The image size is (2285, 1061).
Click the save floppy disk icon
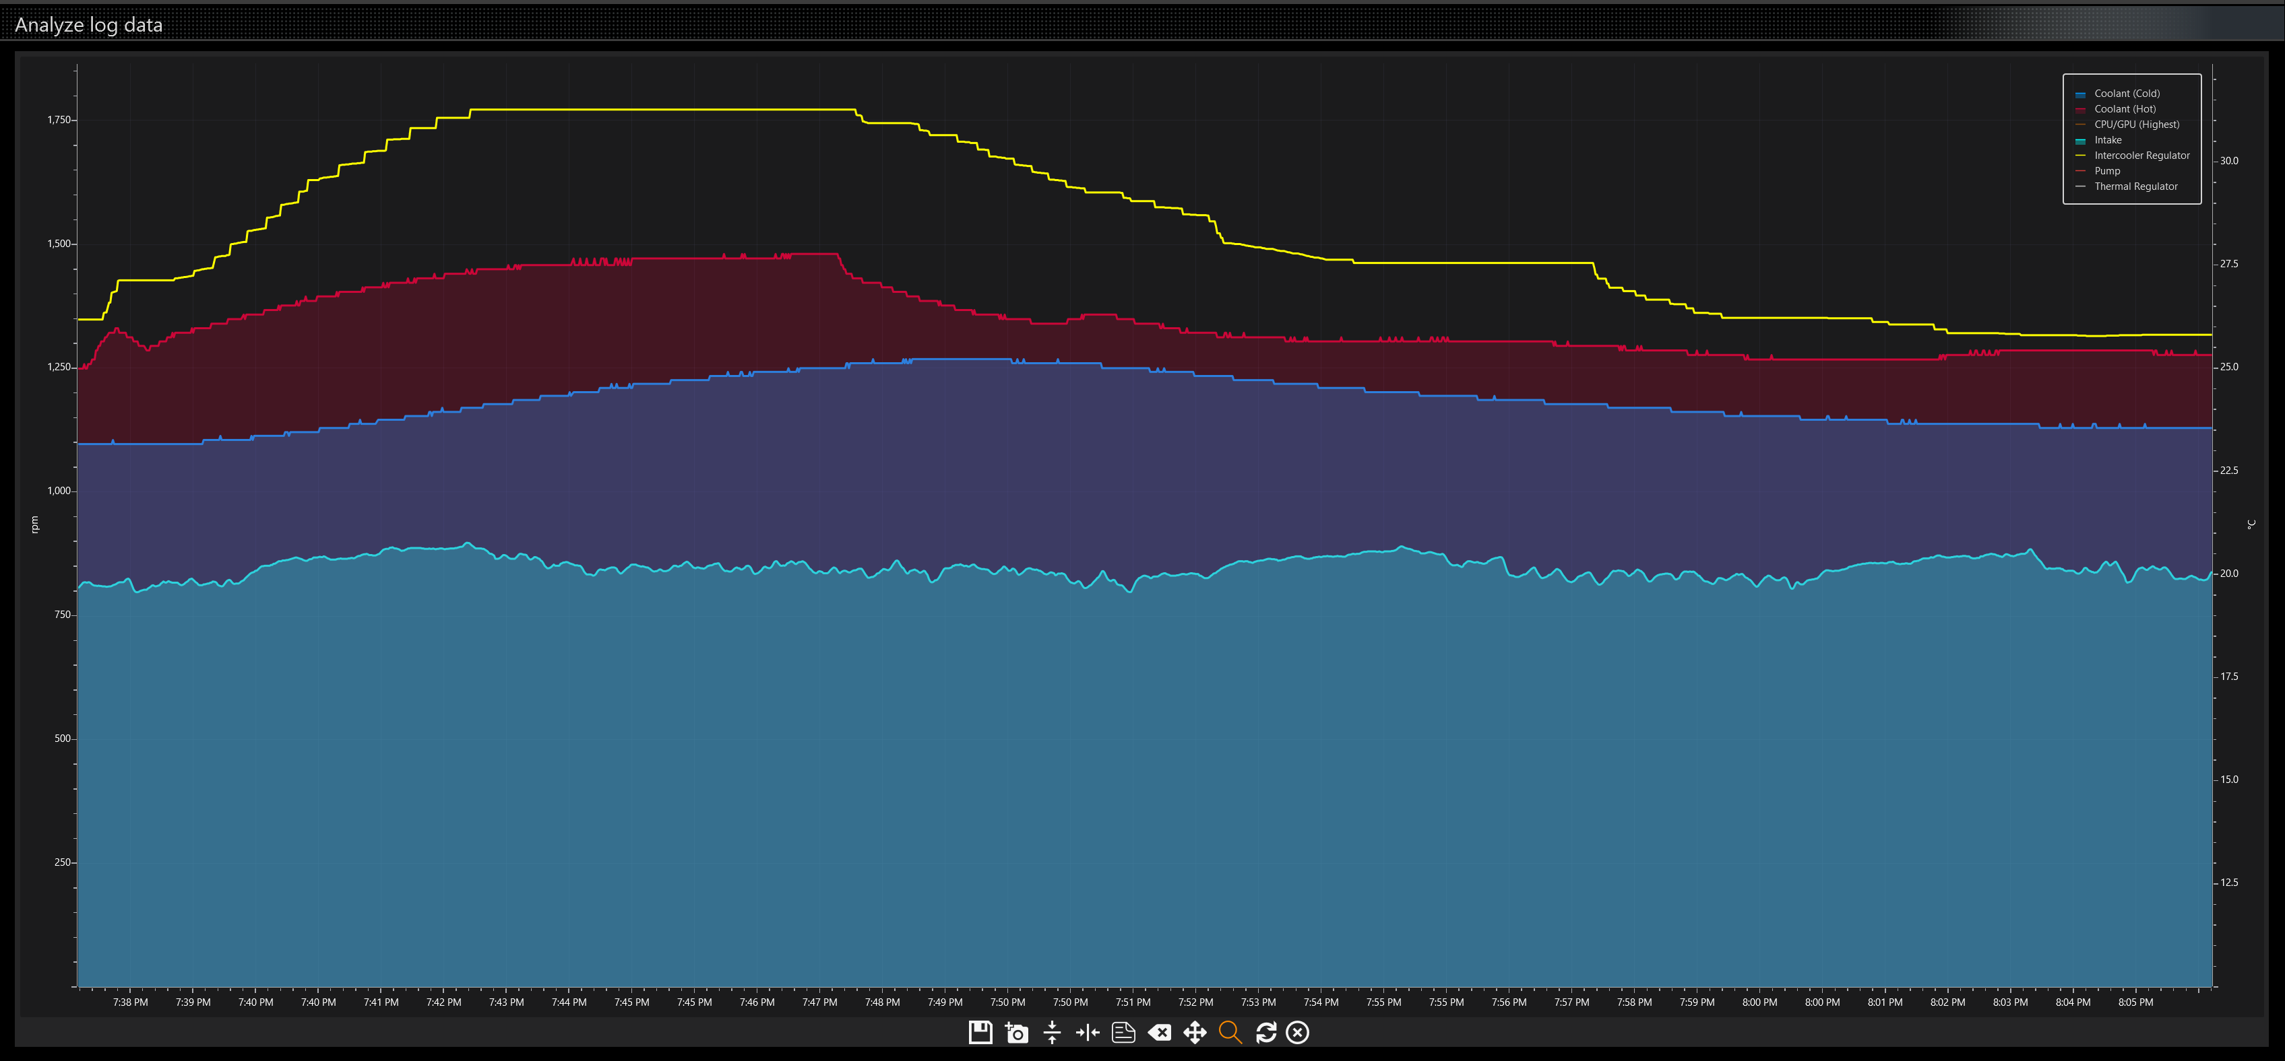pos(980,1033)
